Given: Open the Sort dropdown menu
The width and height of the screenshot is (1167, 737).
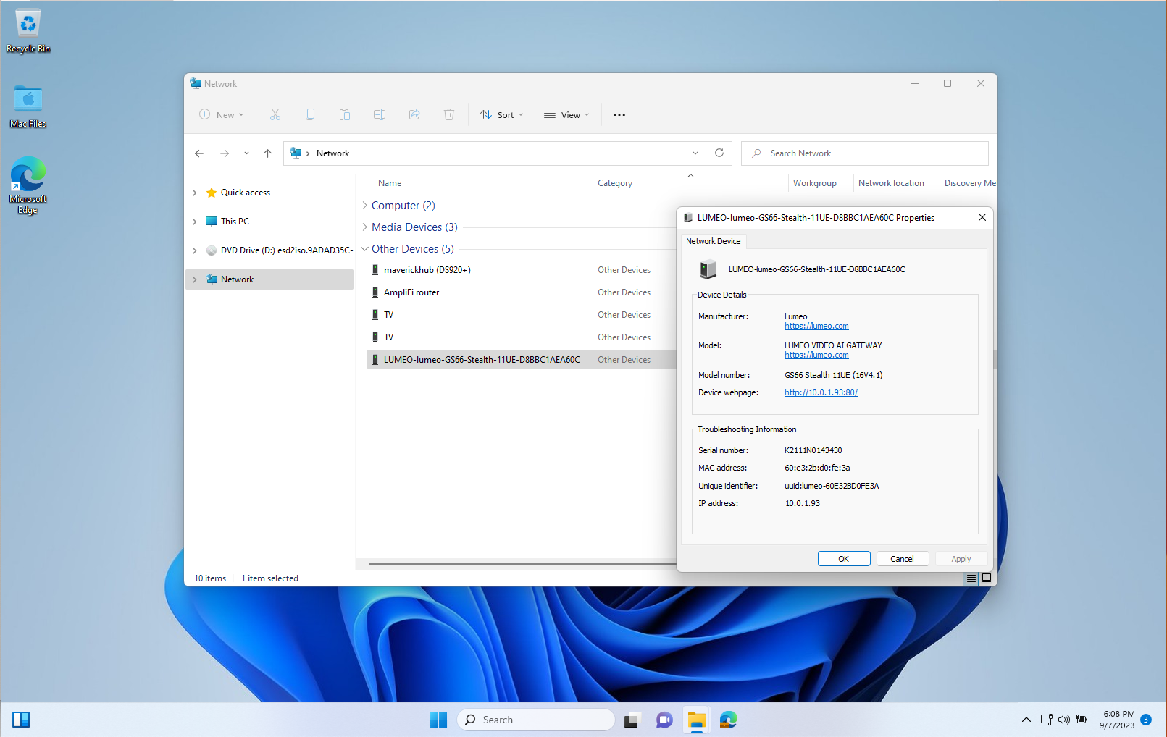Looking at the screenshot, I should point(501,115).
